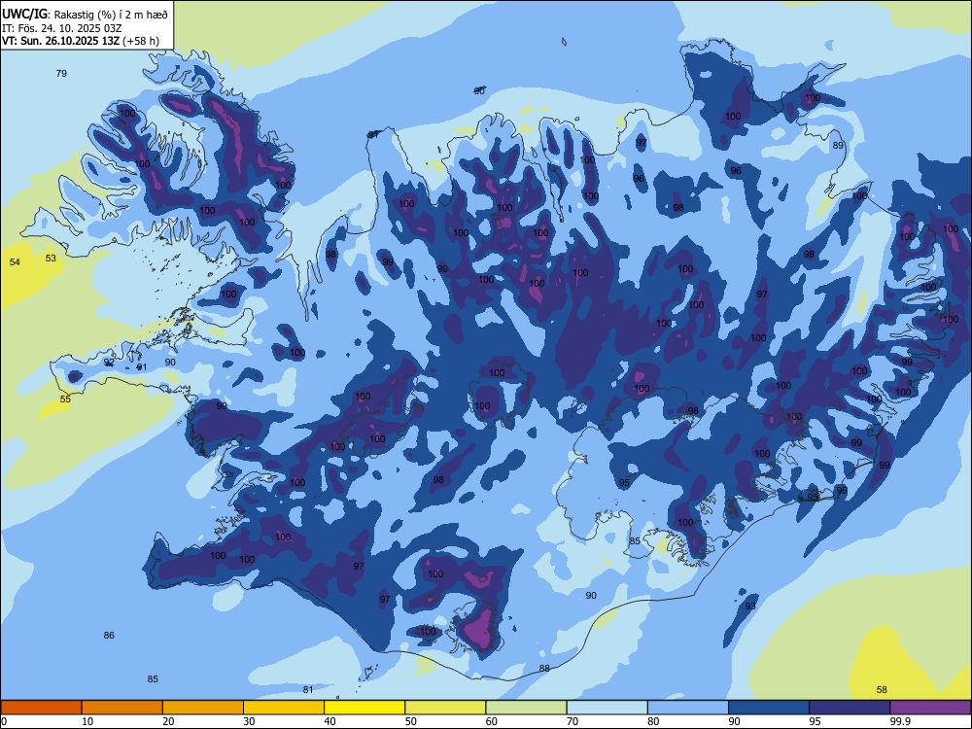Select the dark blue 90–95 legend swatch
Viewport: 972px width, 729px height.
coord(769,708)
